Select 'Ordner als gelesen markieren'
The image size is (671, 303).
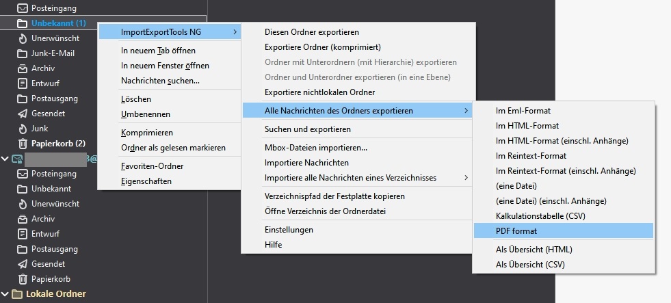(x=173, y=148)
